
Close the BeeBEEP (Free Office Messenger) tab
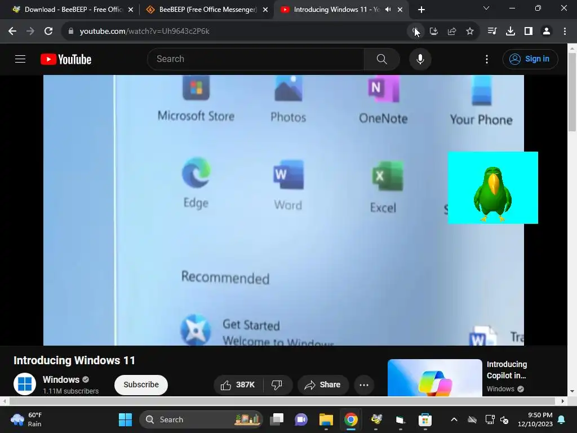[x=265, y=10]
